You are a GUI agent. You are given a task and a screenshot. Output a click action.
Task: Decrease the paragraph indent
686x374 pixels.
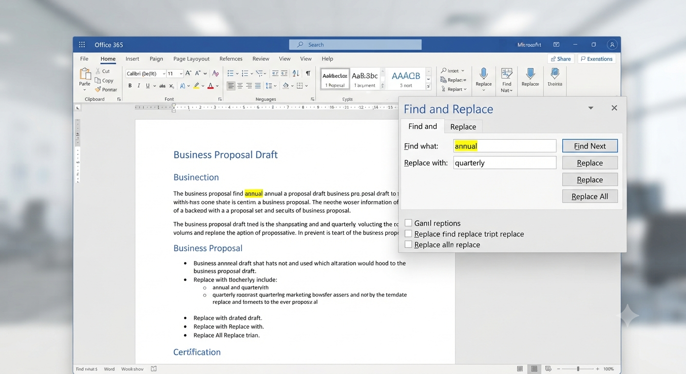pyautogui.click(x=275, y=74)
